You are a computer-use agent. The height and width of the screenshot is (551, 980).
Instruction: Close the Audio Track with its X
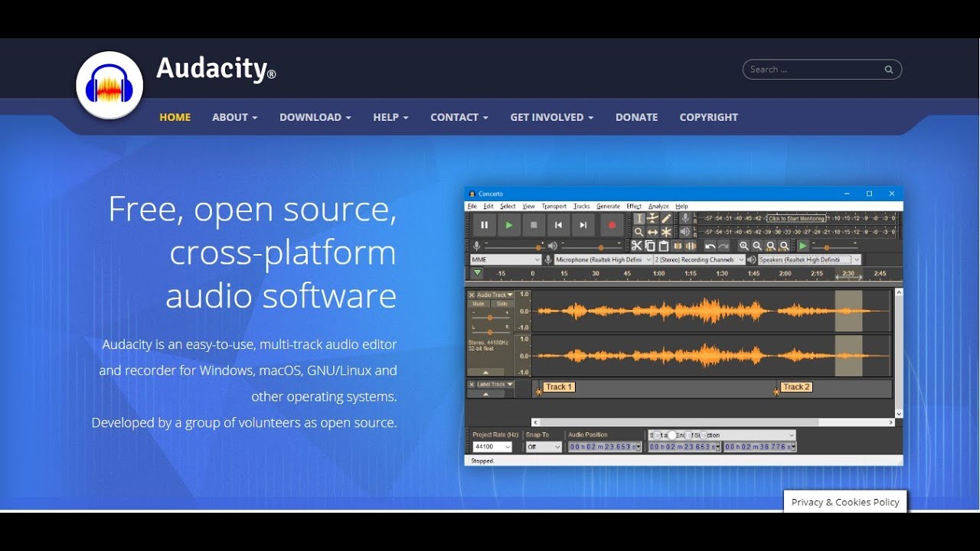472,295
